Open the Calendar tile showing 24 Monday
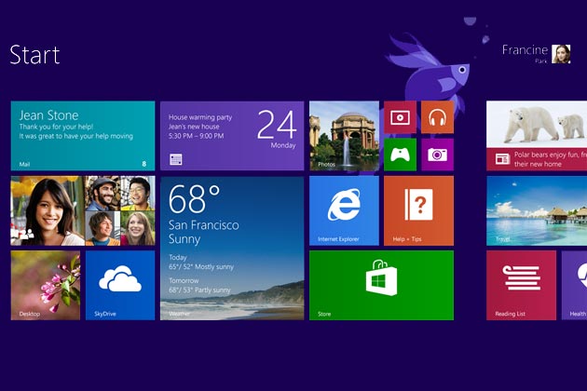Screen dimensions: 587x391 pos(232,136)
